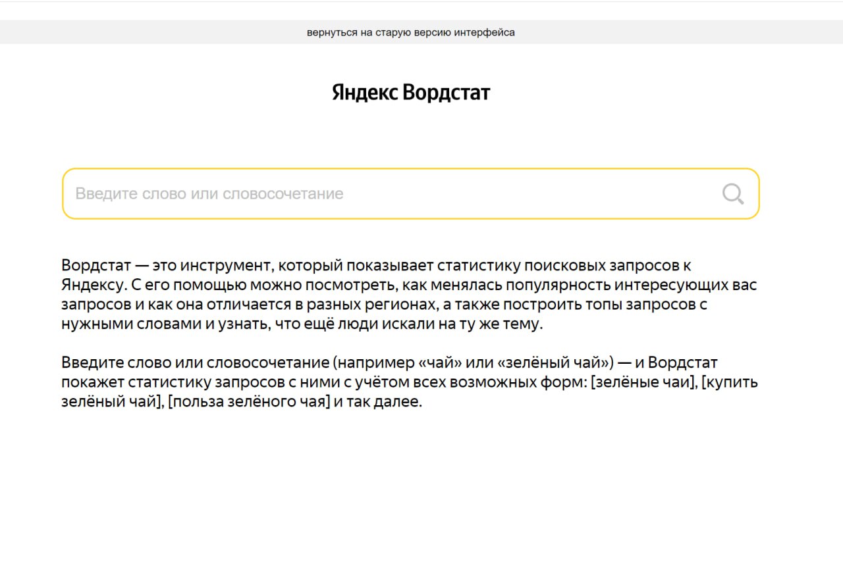Click the Яндекс Вордстат heading

(411, 92)
